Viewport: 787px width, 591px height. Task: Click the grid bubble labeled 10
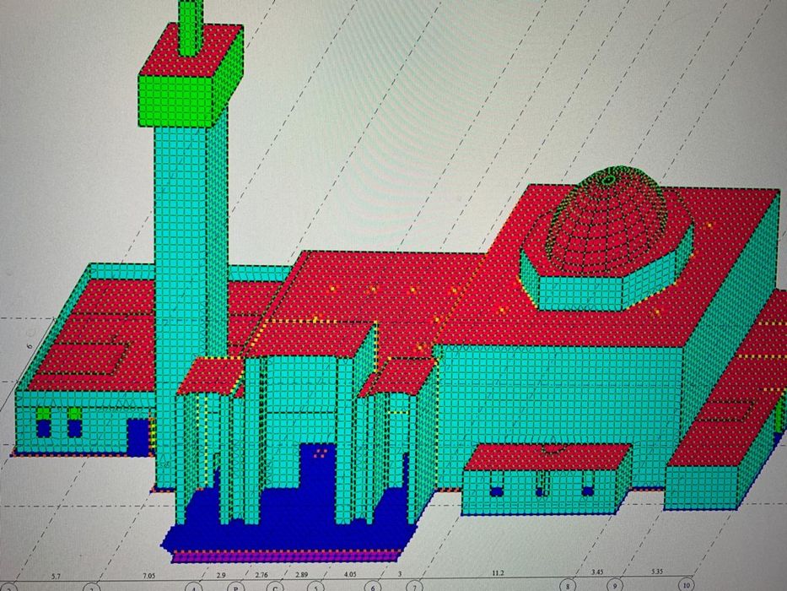(x=686, y=585)
